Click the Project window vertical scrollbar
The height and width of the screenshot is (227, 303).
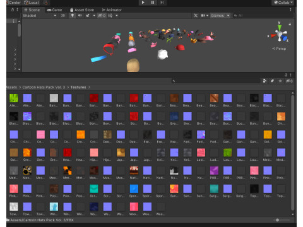pyautogui.click(x=292, y=153)
